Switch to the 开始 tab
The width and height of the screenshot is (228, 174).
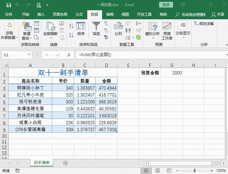pos(25,14)
